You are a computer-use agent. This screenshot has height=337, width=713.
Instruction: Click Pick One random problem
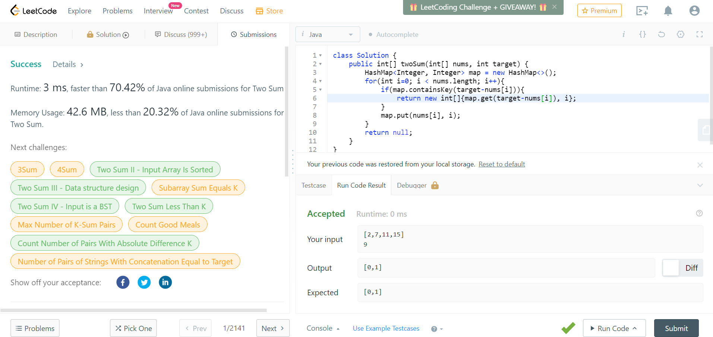tap(133, 328)
